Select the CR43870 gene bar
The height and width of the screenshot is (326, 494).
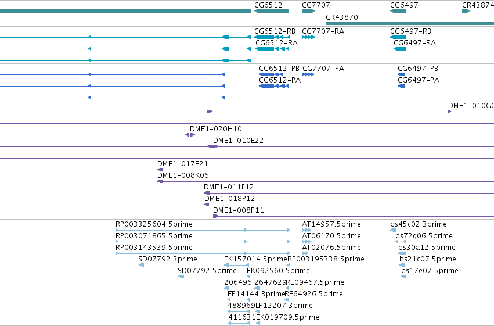click(x=410, y=23)
